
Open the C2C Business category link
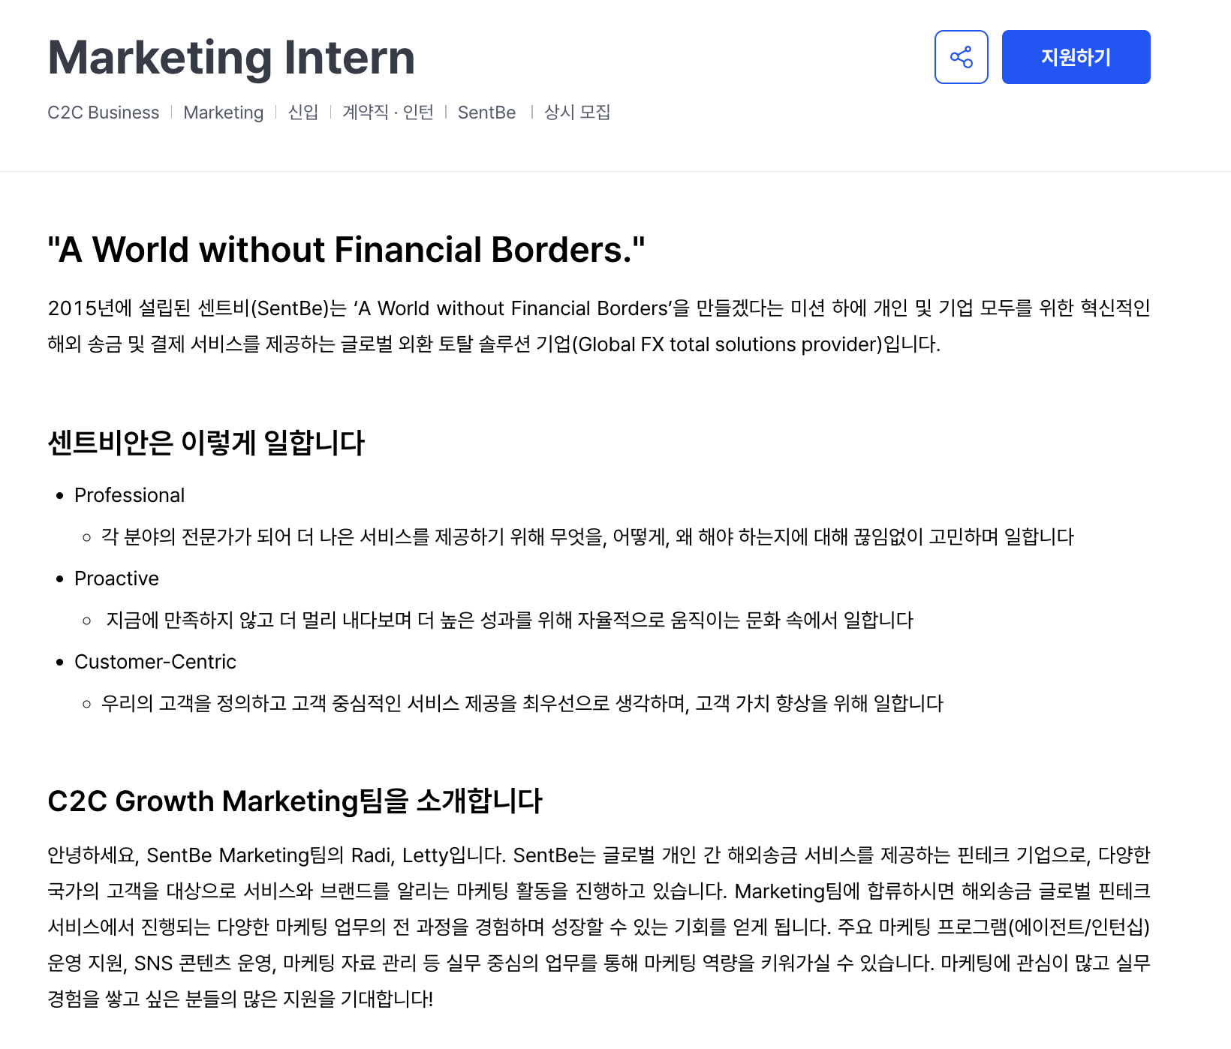point(103,113)
